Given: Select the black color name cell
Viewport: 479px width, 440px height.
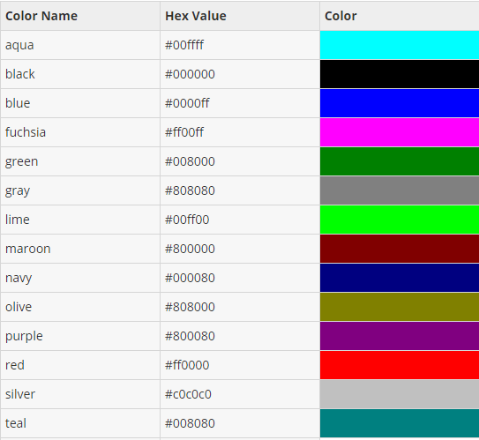Looking at the screenshot, I should [x=80, y=74].
